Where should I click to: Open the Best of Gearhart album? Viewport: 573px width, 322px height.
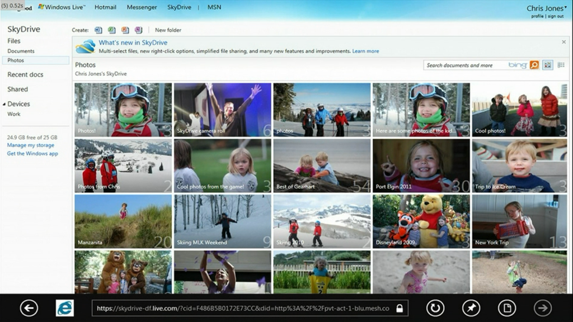pyautogui.click(x=322, y=165)
